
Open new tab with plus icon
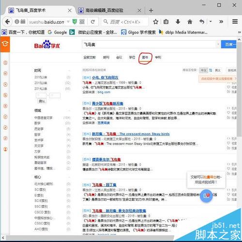[x=151, y=11]
